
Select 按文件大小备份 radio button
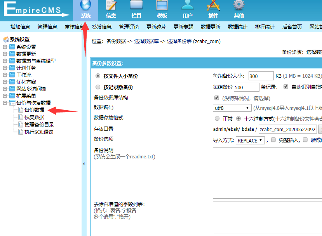click(98, 76)
